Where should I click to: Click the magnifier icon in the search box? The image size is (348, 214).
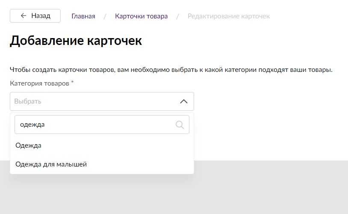(x=180, y=125)
